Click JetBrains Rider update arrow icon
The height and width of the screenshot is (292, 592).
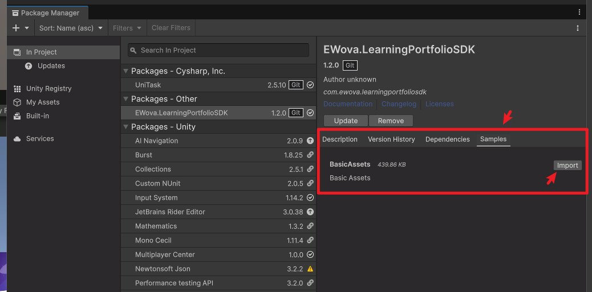click(310, 212)
